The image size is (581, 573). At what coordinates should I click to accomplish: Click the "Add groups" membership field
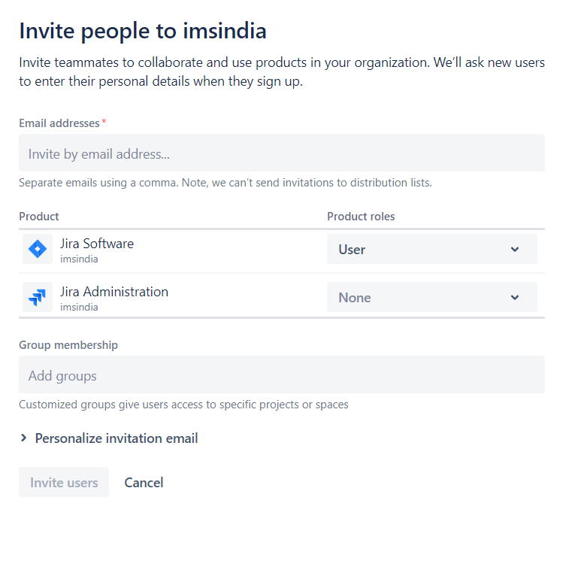click(281, 375)
